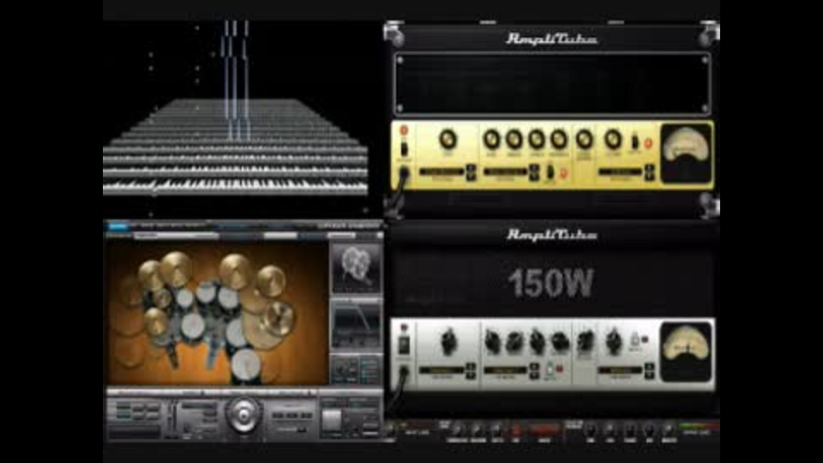Flip the gold amp's power switch
This screenshot has height=463, width=823.
click(x=404, y=149)
